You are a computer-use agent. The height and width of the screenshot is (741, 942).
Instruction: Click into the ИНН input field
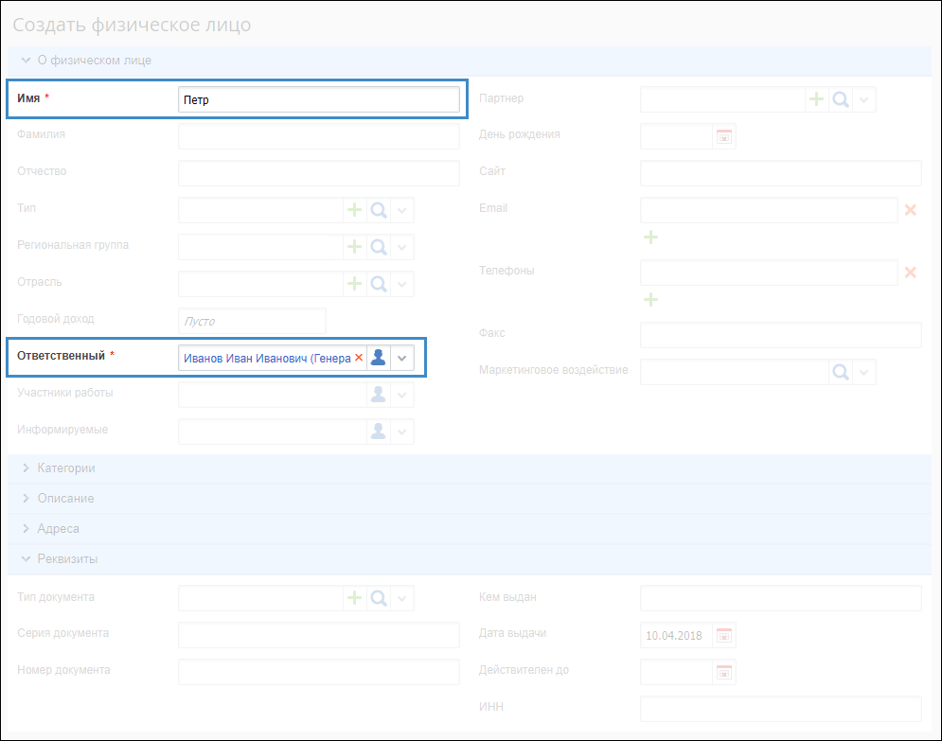(780, 709)
